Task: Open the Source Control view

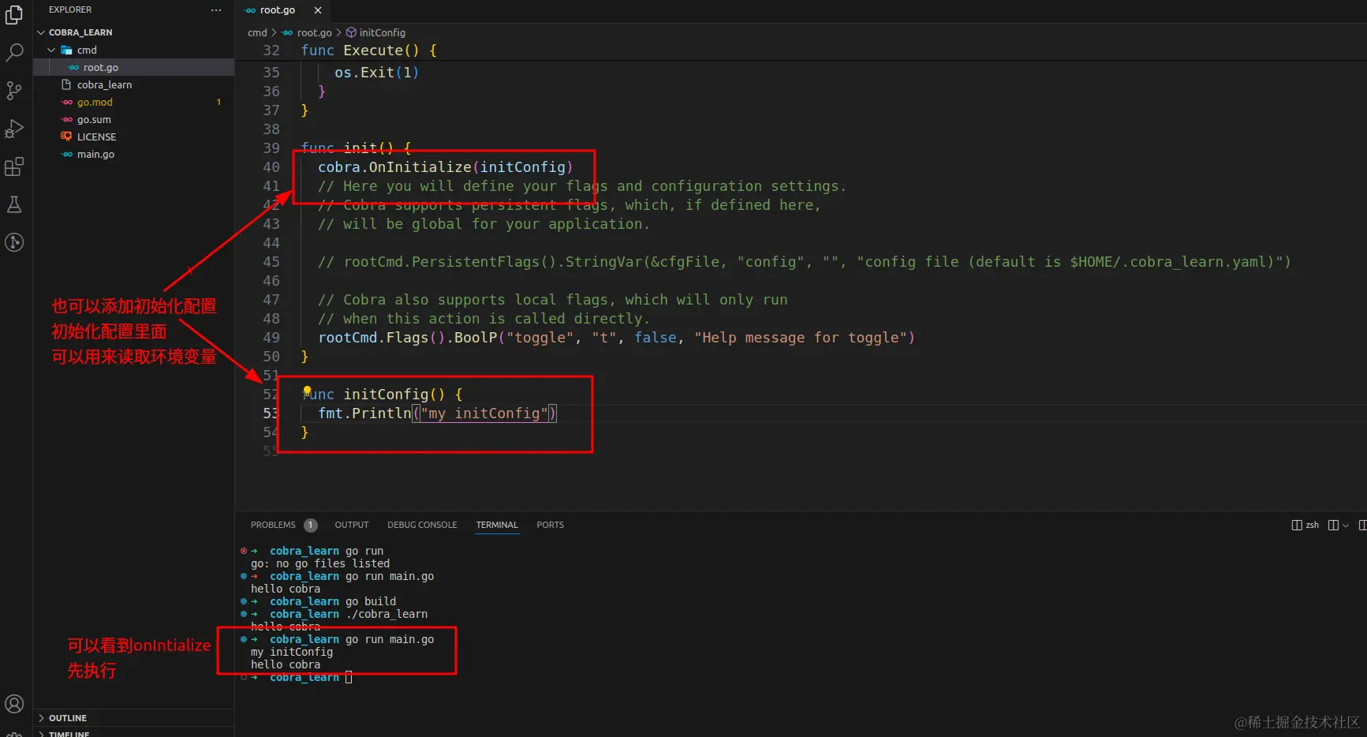Action: pos(14,91)
